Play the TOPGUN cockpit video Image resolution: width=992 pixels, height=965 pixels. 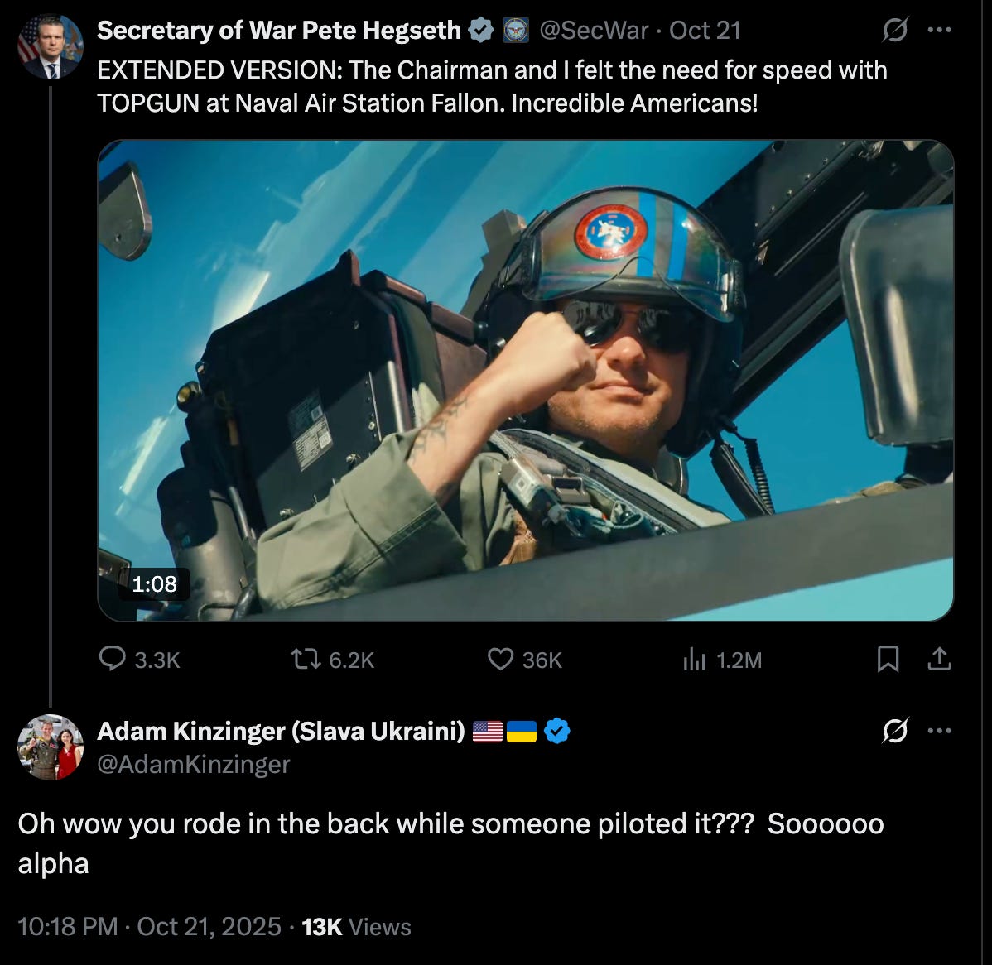(522, 381)
